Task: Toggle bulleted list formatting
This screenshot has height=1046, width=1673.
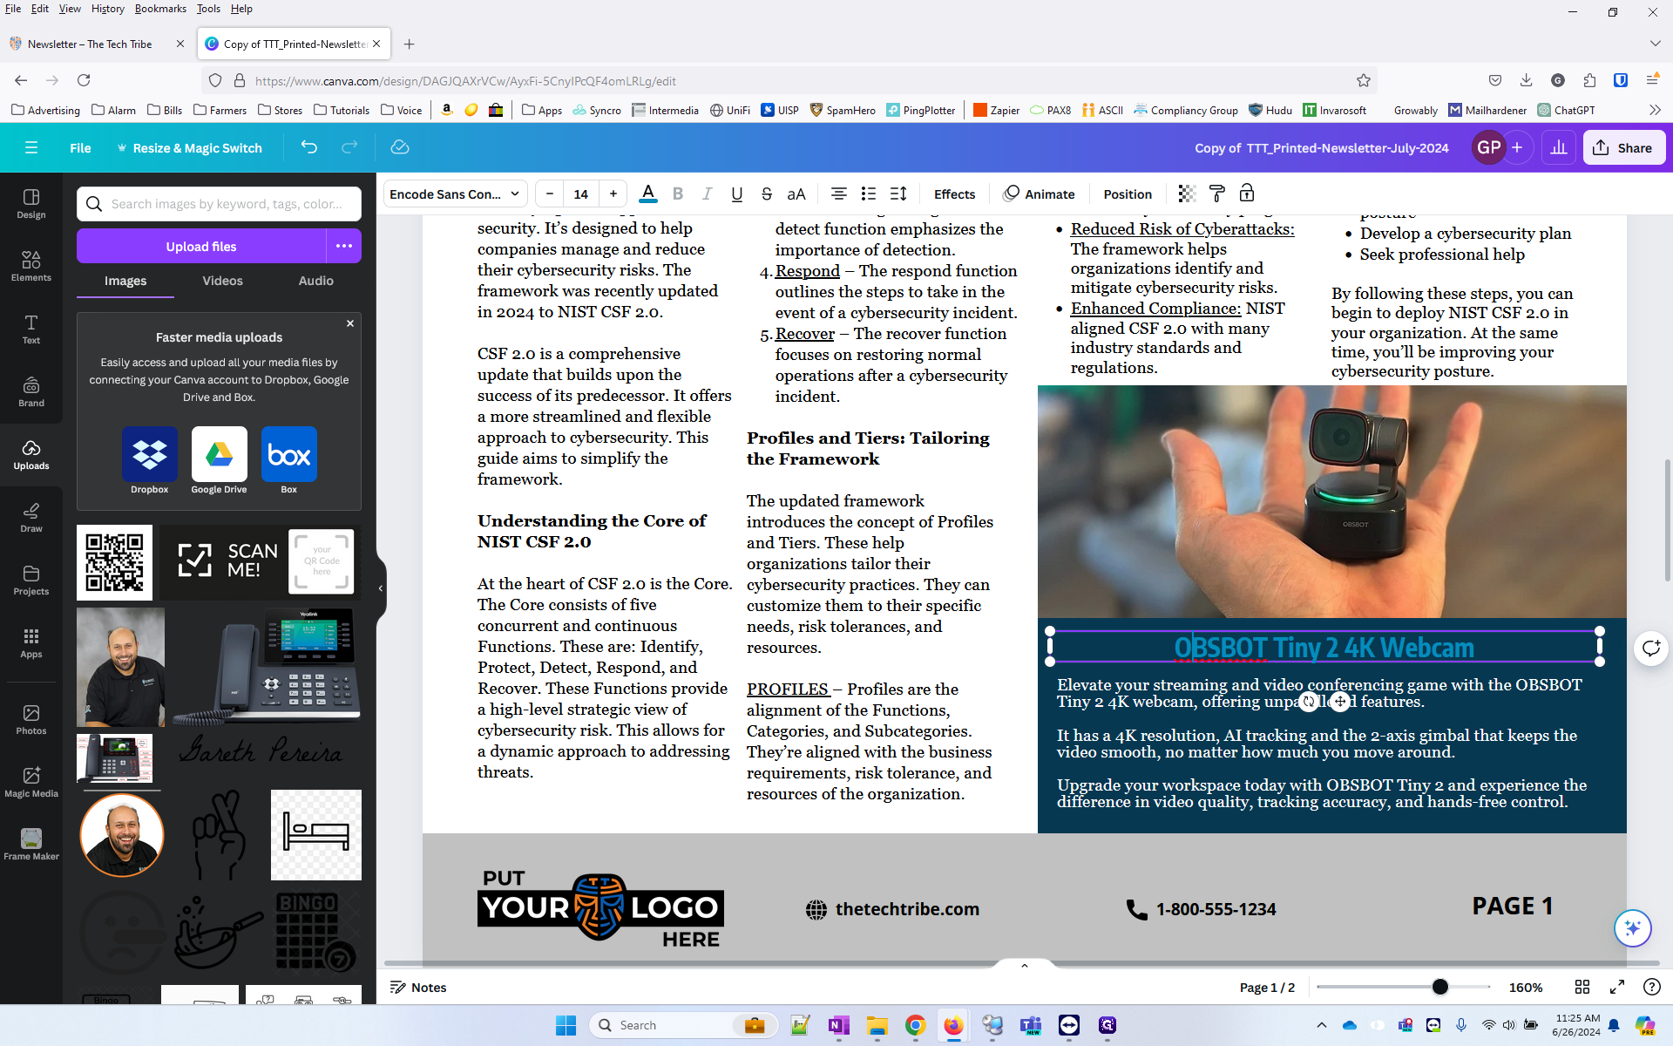Action: [869, 194]
